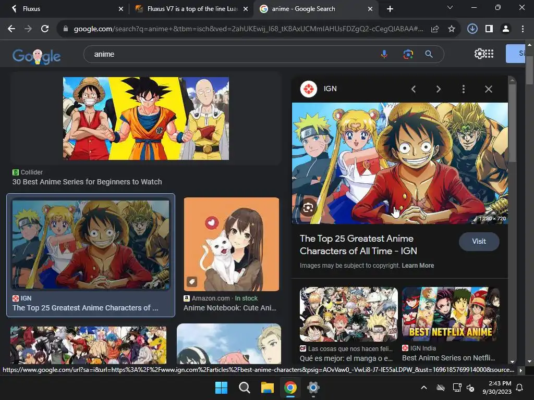Open Google quick settings gear
Viewport: 534px width, 400px height.
pyautogui.click(x=479, y=54)
